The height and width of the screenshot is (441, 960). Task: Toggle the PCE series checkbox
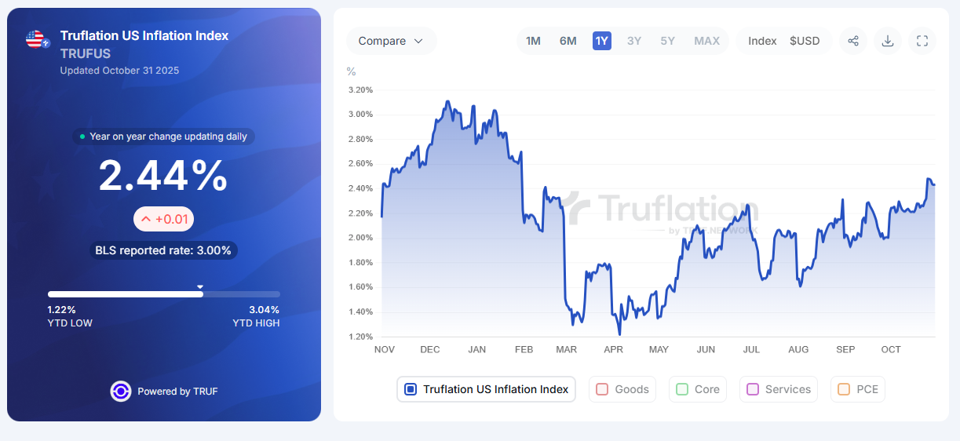click(x=844, y=389)
